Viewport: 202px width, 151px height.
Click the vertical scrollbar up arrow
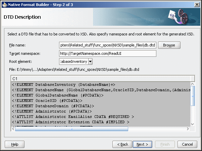[193, 84]
